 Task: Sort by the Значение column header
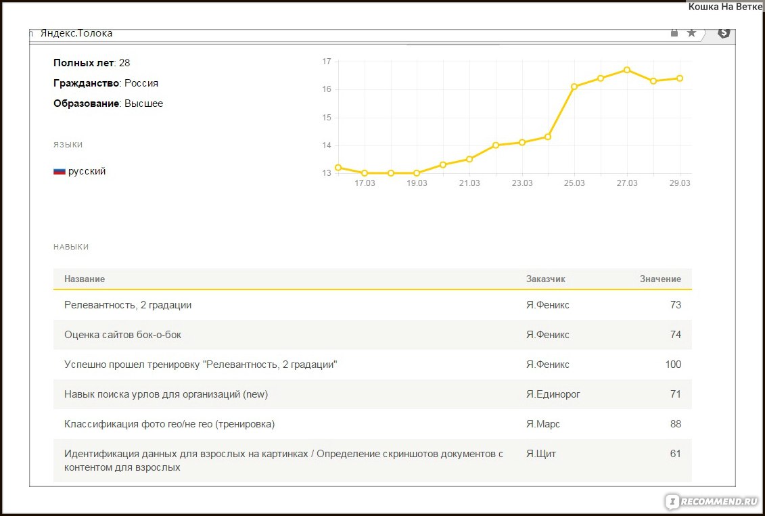pos(660,279)
